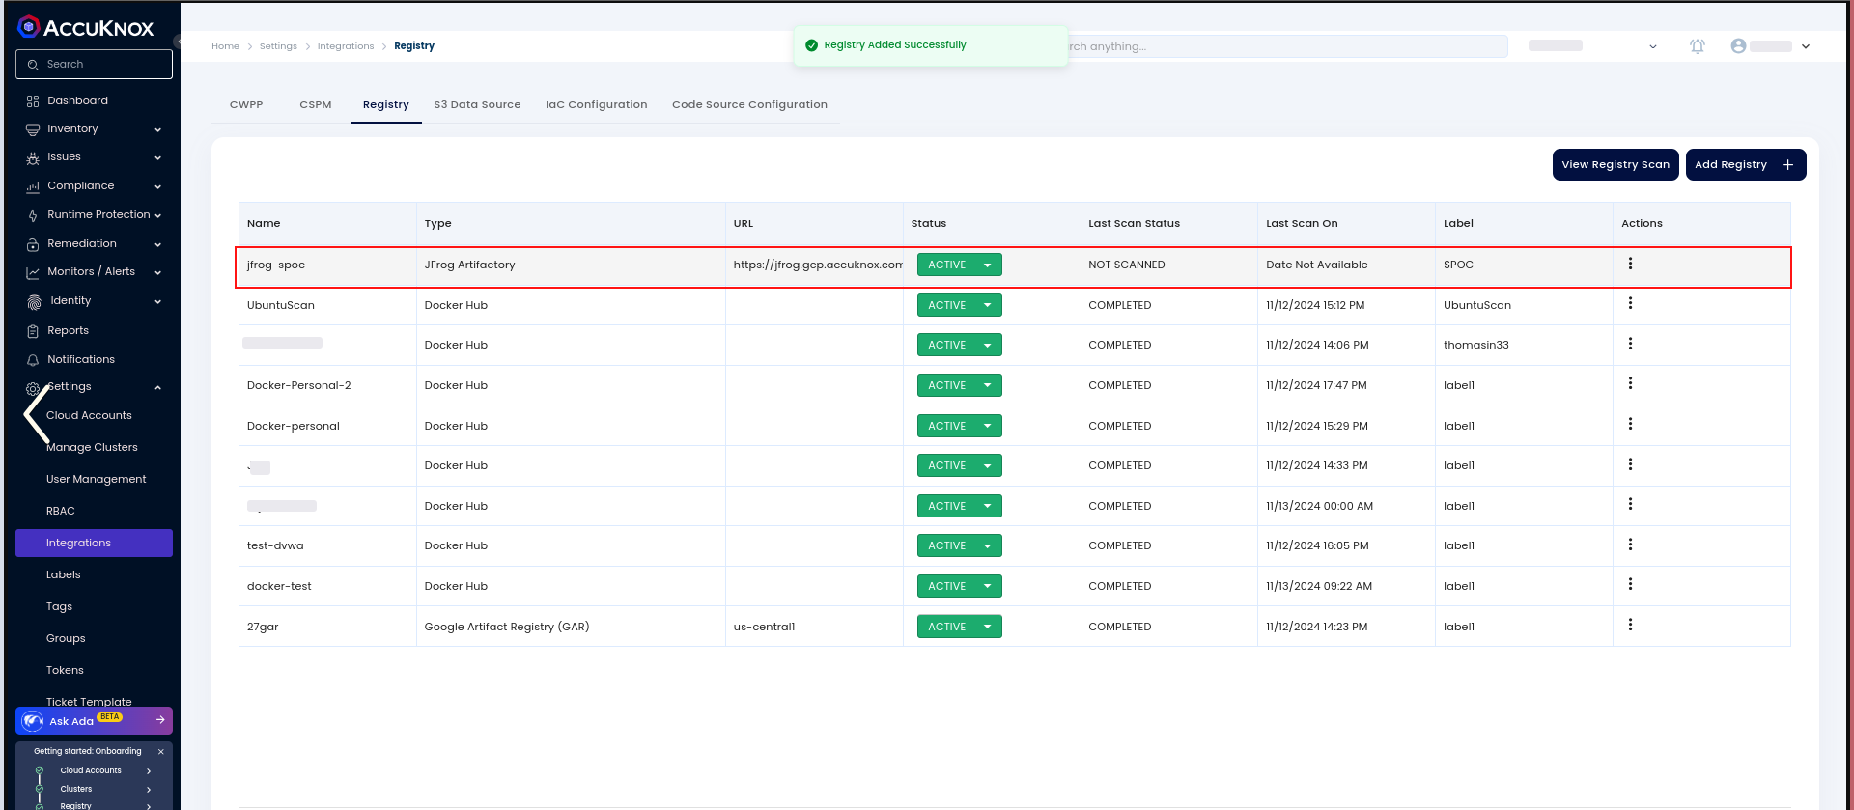This screenshot has width=1854, height=810.
Task: Open Cloud Accounts under Settings
Action: coord(89,416)
